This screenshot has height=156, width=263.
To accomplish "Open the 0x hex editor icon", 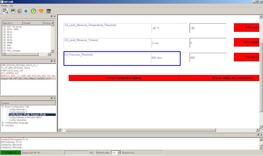I will (49, 11).
